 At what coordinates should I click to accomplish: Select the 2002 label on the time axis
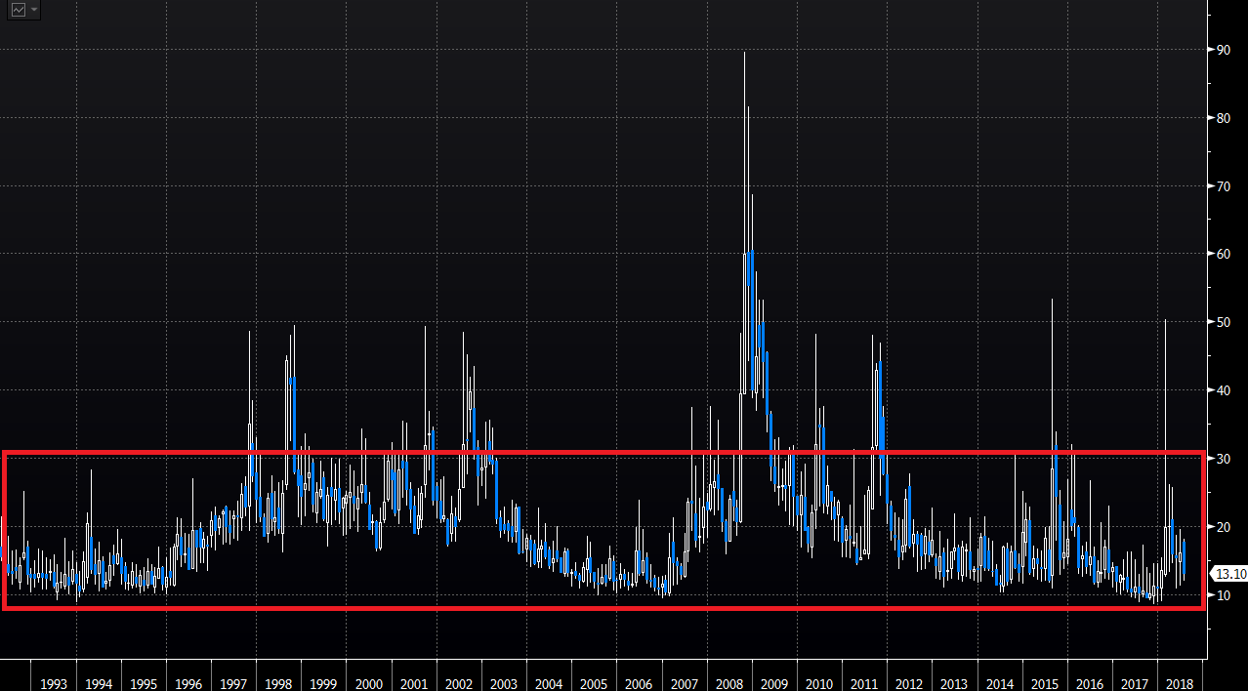(x=459, y=685)
